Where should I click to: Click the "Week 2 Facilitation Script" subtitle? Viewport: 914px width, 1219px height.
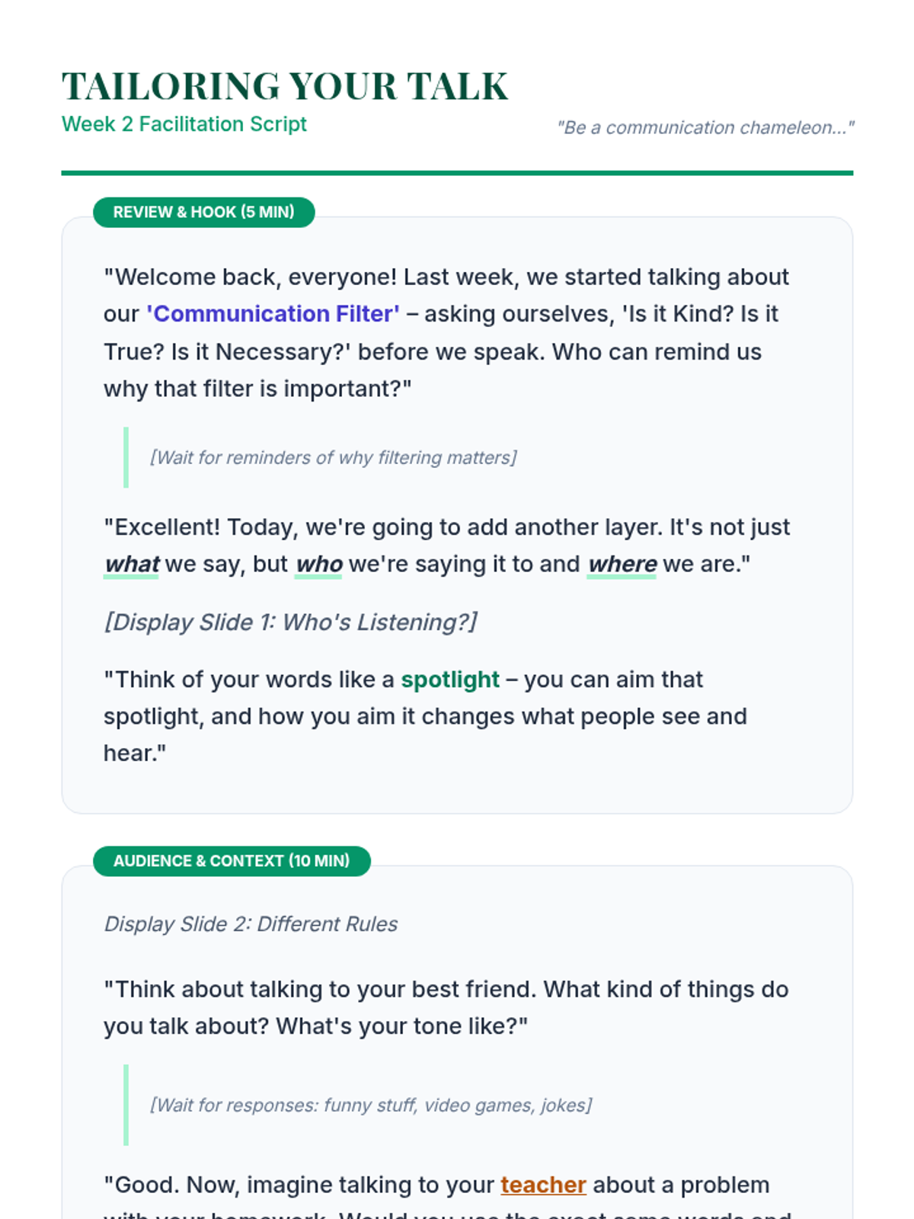click(184, 124)
